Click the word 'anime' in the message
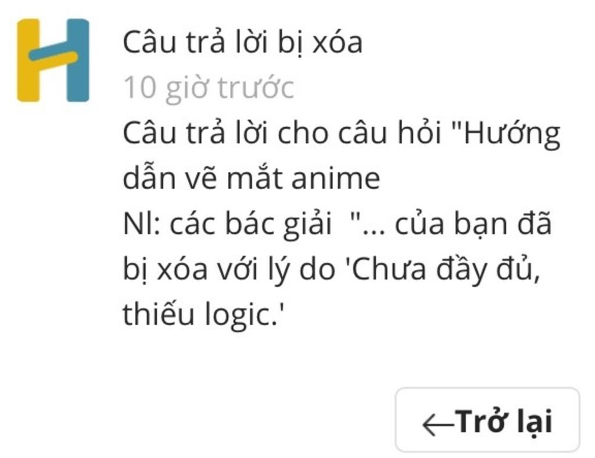595x458 pixels. [x=335, y=179]
